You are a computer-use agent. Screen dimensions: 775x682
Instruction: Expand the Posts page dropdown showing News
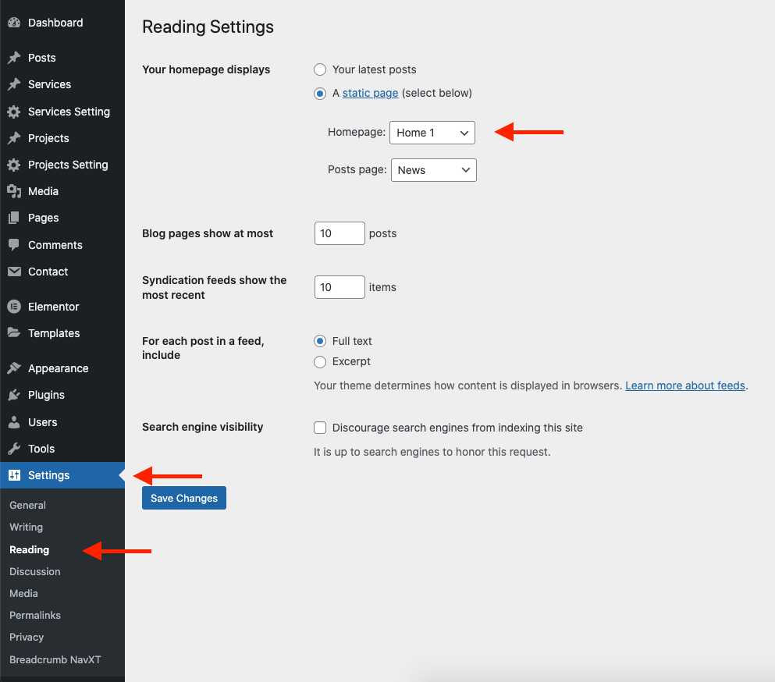point(433,170)
